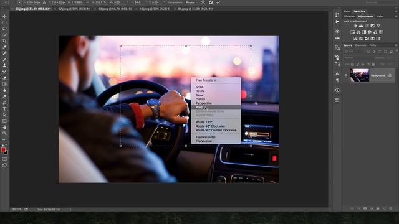This screenshot has width=399, height=224.
Task: Select the Eraser tool
Action: [x=4, y=78]
